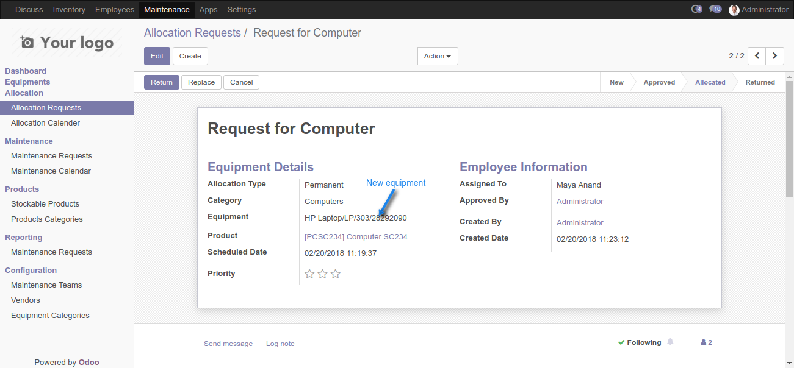Open the Inventory menu
This screenshot has width=794, height=368.
69,10
